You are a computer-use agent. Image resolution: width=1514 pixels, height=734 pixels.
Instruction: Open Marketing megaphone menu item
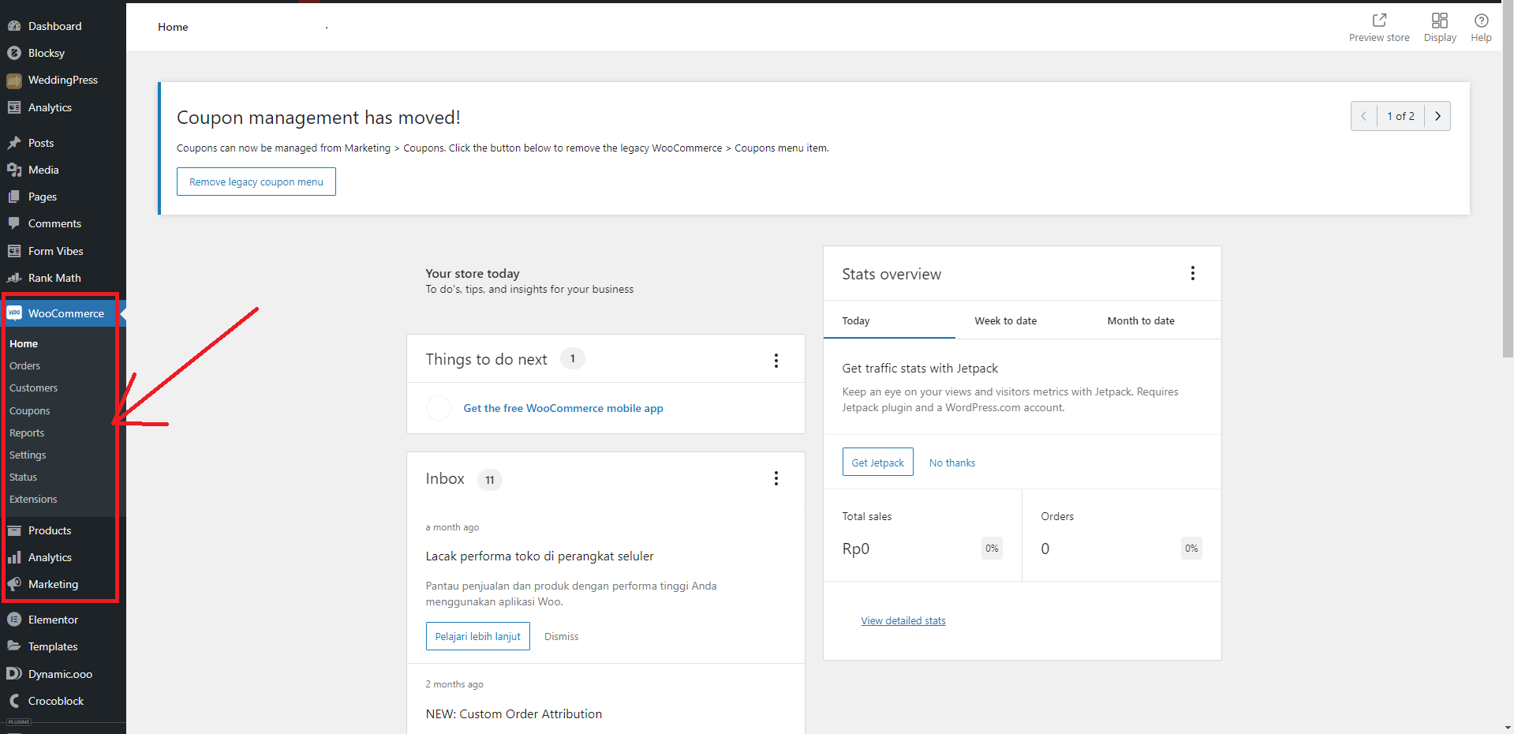click(x=53, y=584)
